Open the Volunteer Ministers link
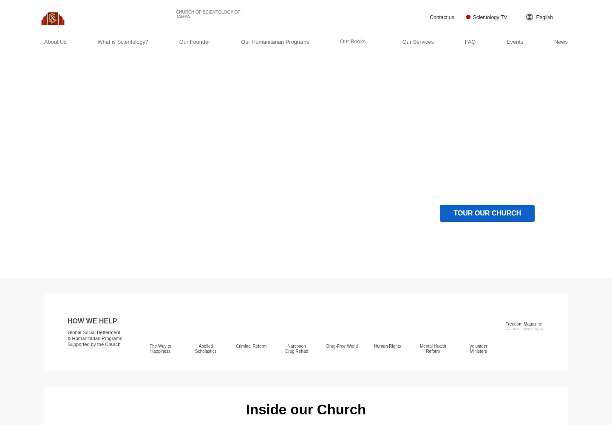Screen dimensions: 612x425 coord(479,349)
